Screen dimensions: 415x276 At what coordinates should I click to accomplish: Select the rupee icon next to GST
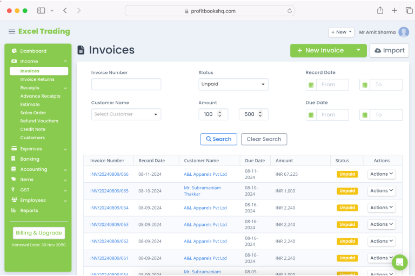point(13,190)
